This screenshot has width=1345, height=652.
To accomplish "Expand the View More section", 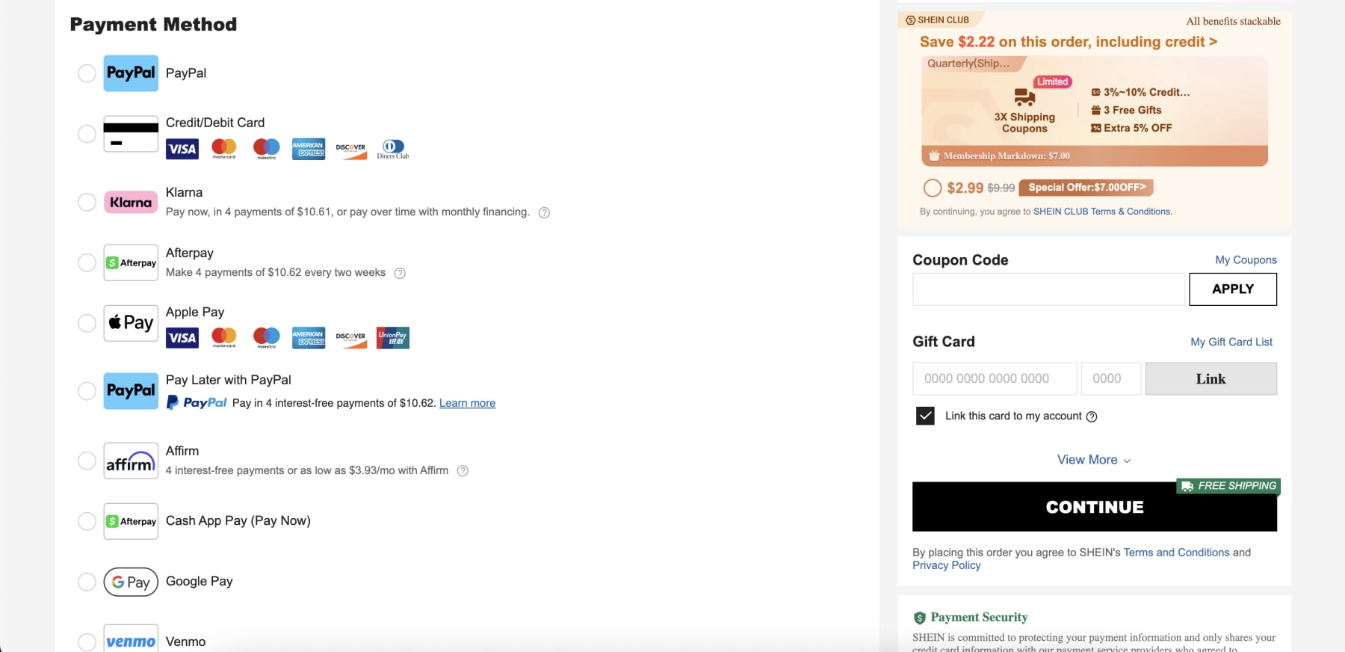I will pos(1093,459).
